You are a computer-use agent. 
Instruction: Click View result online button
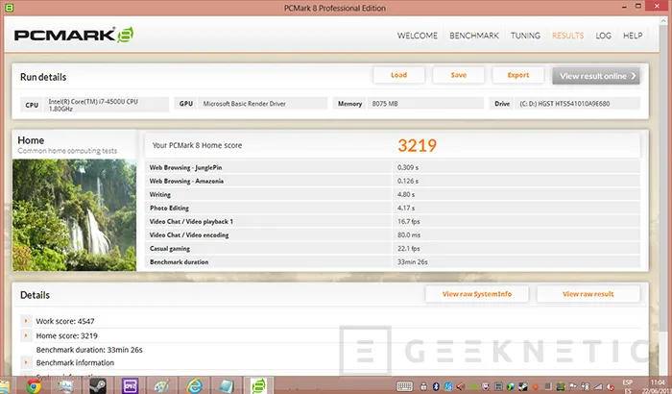pyautogui.click(x=596, y=76)
